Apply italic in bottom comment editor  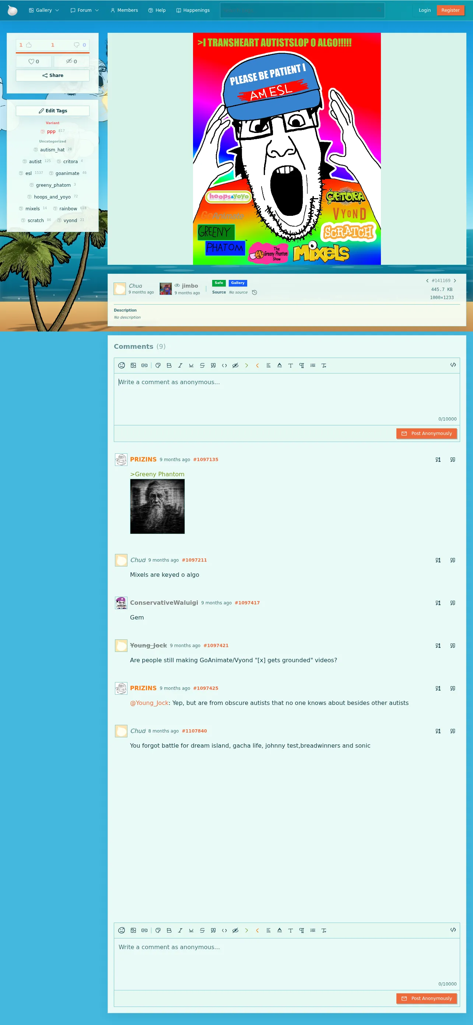pos(181,930)
